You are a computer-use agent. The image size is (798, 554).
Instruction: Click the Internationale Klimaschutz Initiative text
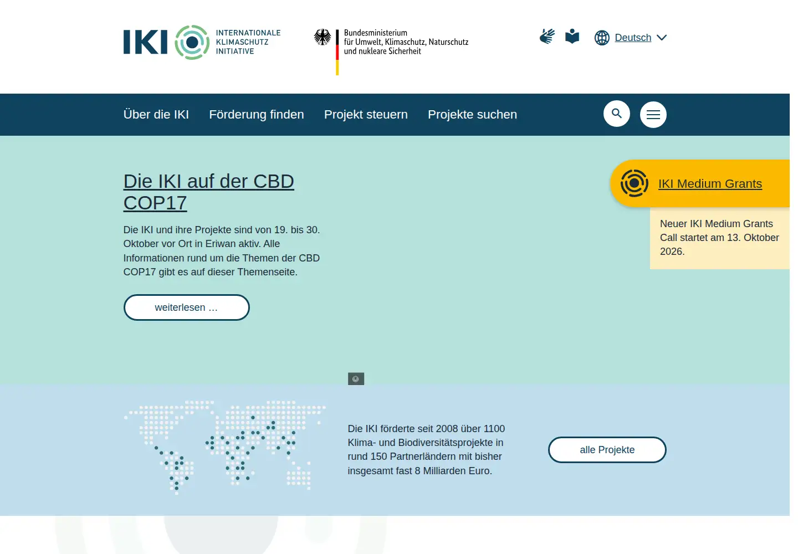[248, 42]
